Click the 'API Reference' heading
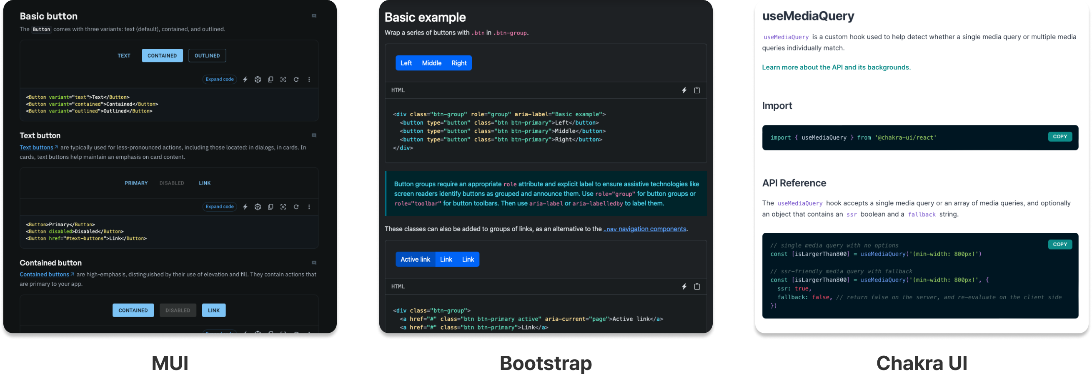Viewport: 1092px width, 375px height. tap(794, 183)
